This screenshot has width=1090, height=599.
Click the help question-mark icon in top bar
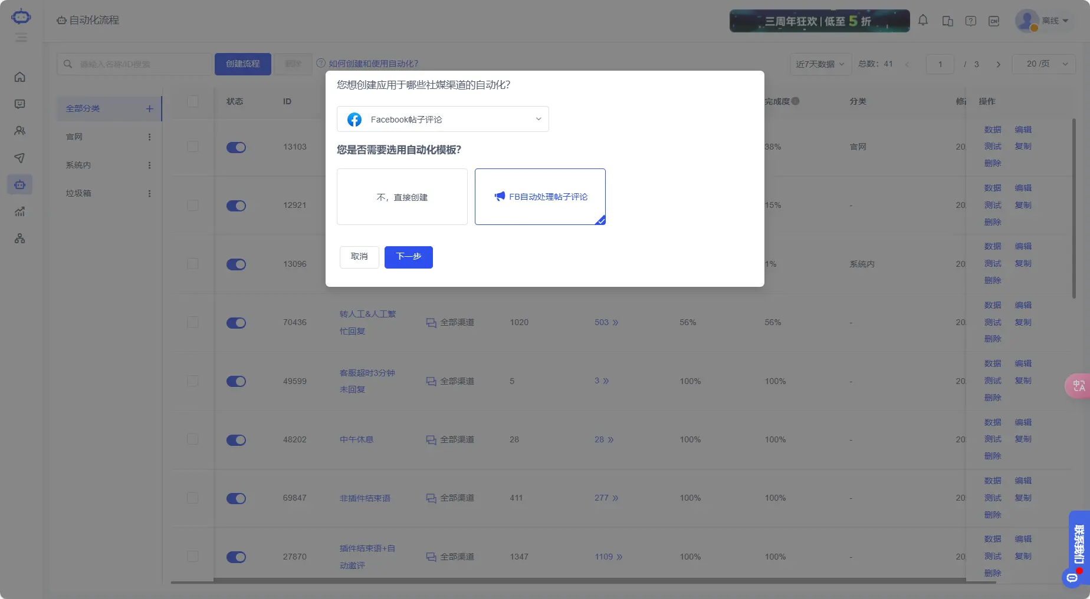click(970, 20)
